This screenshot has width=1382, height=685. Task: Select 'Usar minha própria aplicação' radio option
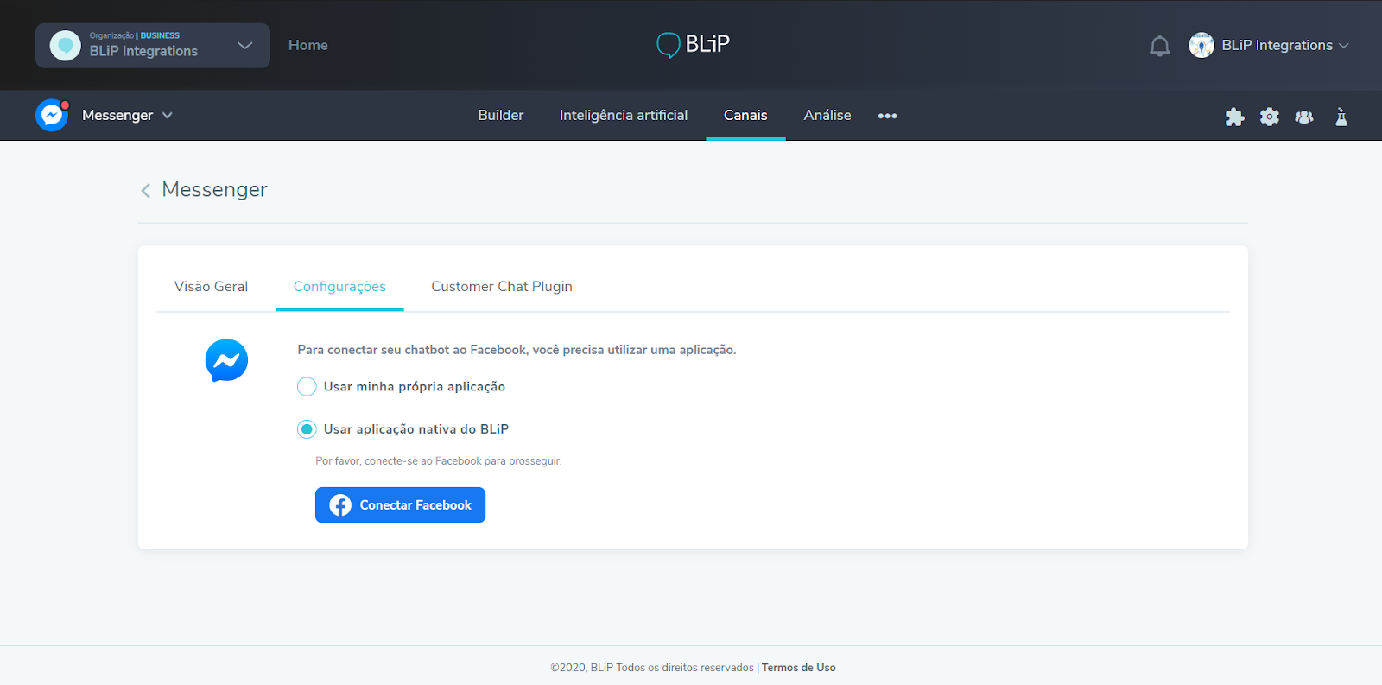[x=307, y=387]
